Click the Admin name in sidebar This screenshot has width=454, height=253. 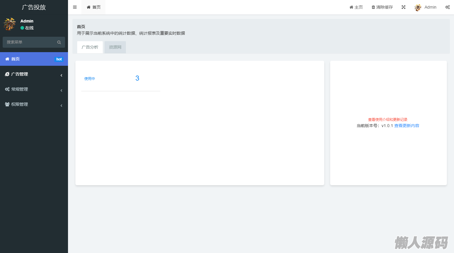pyautogui.click(x=27, y=21)
